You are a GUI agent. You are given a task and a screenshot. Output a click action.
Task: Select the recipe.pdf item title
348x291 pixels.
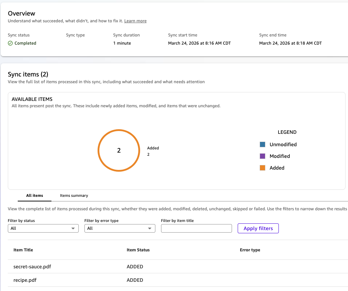click(25, 280)
